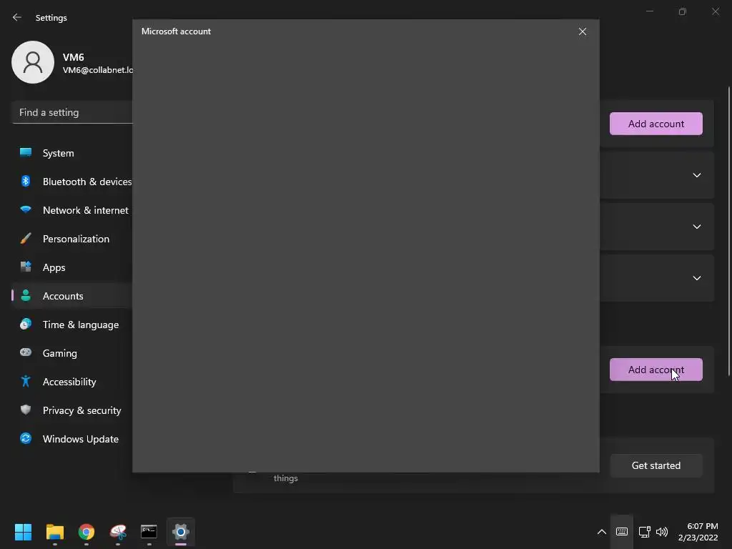Click the network tray icon
This screenshot has width=732, height=549.
645,532
